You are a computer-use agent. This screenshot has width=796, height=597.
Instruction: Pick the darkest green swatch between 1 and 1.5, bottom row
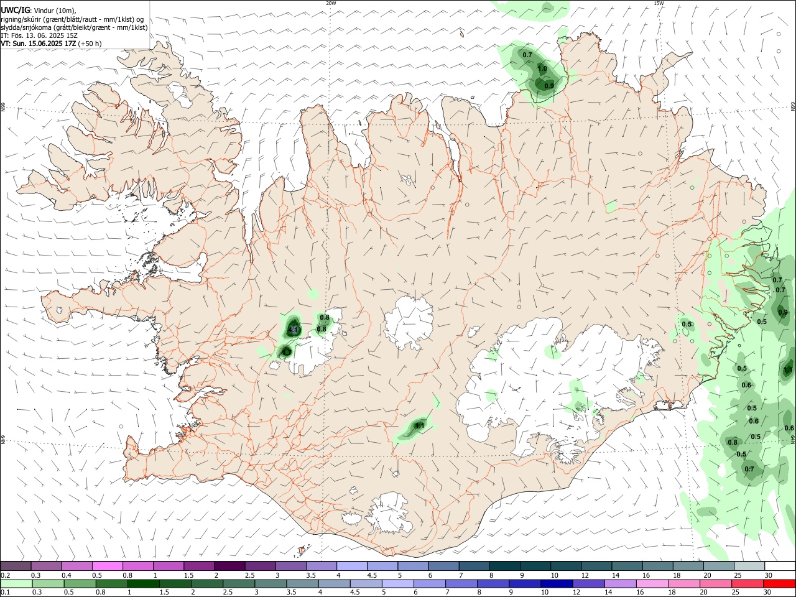(143, 583)
